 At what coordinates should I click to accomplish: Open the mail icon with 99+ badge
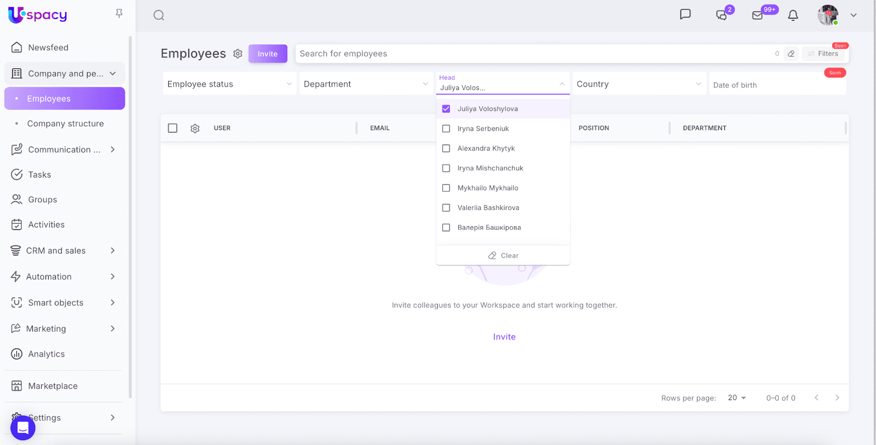pos(758,15)
